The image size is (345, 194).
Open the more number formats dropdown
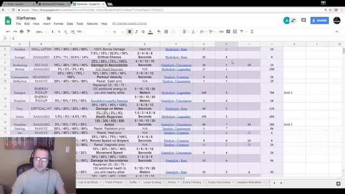80,32
